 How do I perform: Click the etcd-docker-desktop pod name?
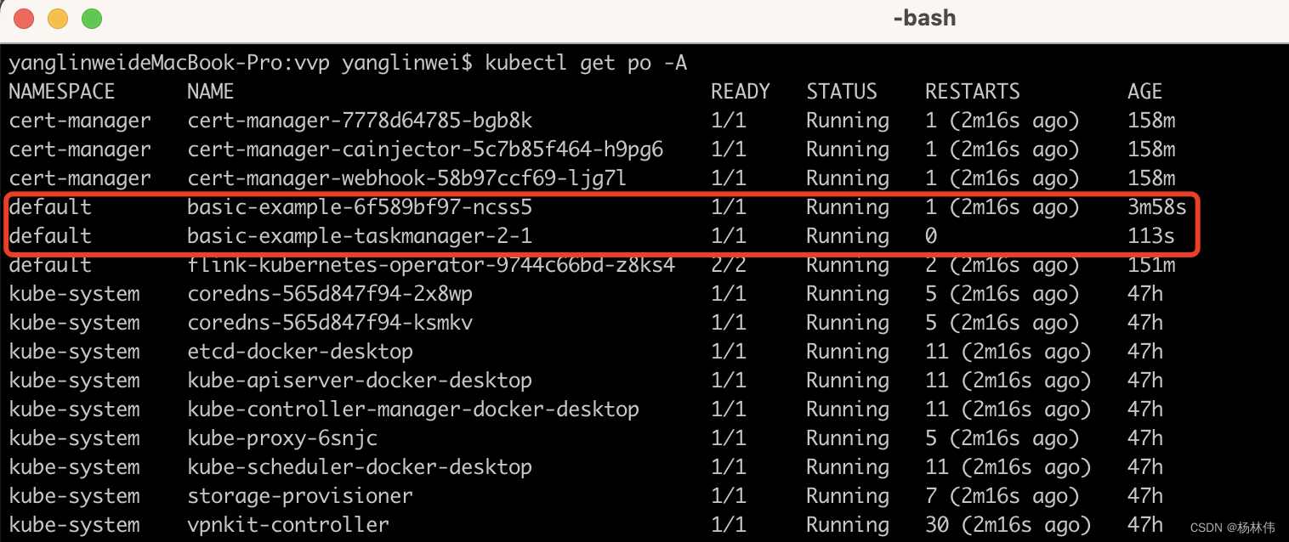[x=300, y=352]
